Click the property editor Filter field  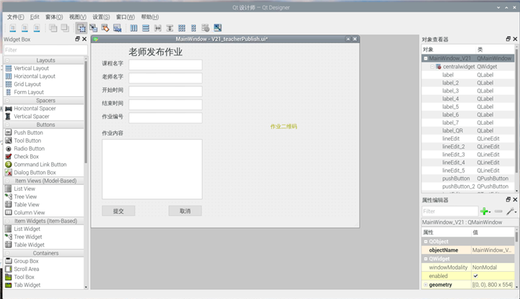pos(450,211)
